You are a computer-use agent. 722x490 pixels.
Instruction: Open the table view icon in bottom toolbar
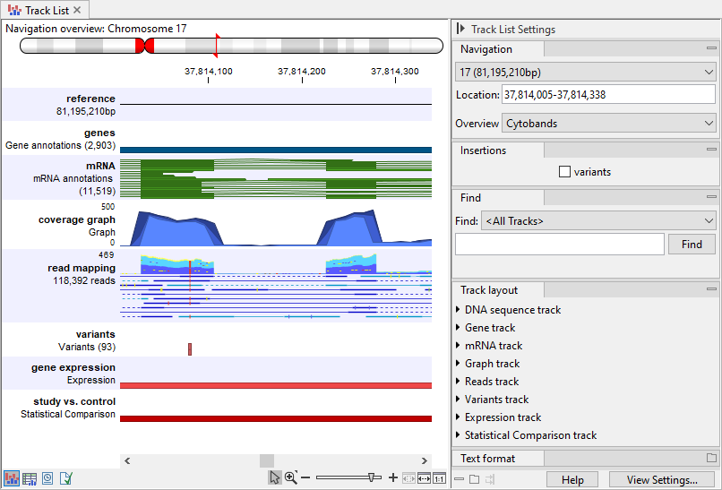pos(30,478)
